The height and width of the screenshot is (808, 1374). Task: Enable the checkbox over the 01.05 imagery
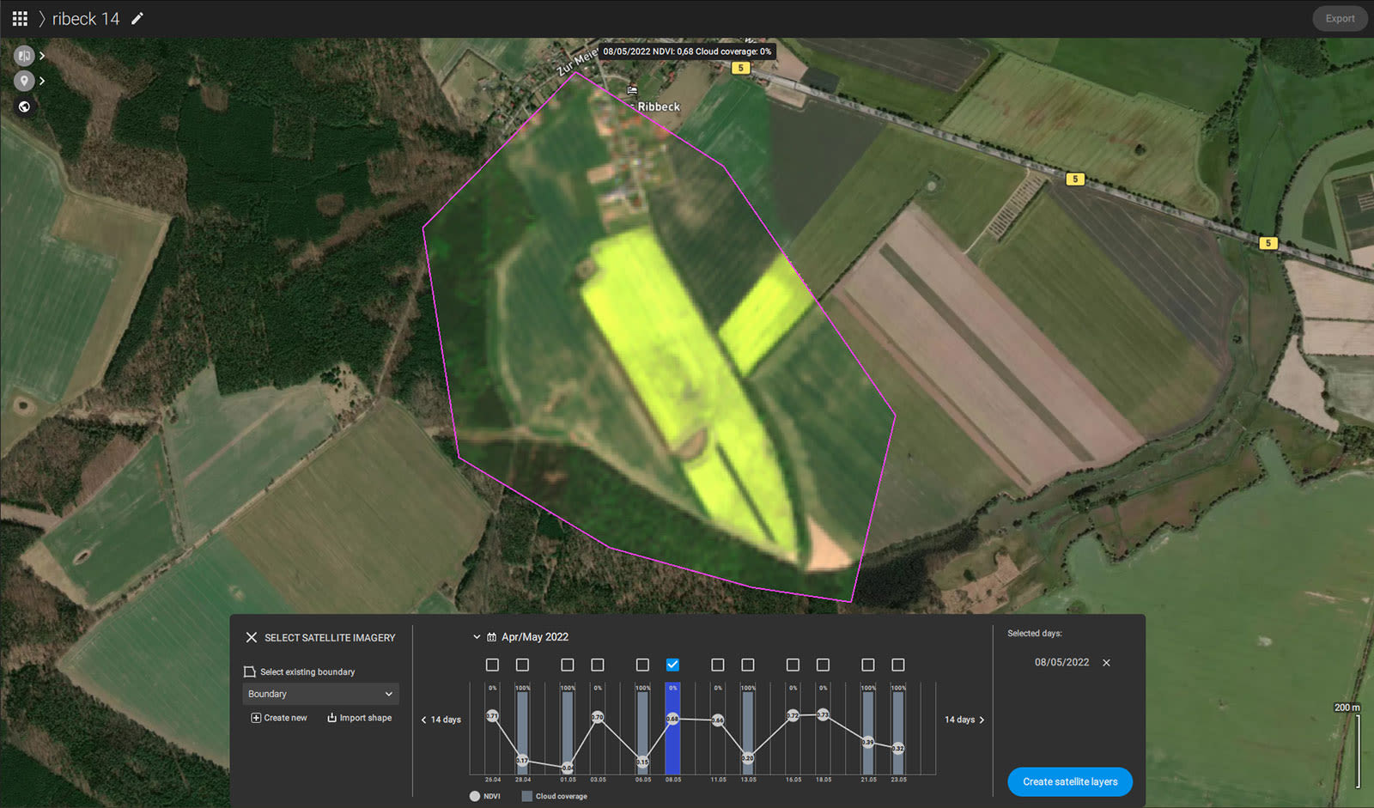coord(567,664)
